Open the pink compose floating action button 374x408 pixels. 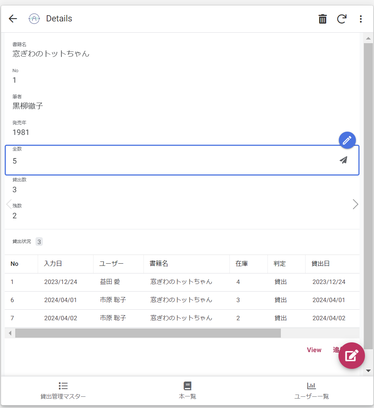(352, 355)
